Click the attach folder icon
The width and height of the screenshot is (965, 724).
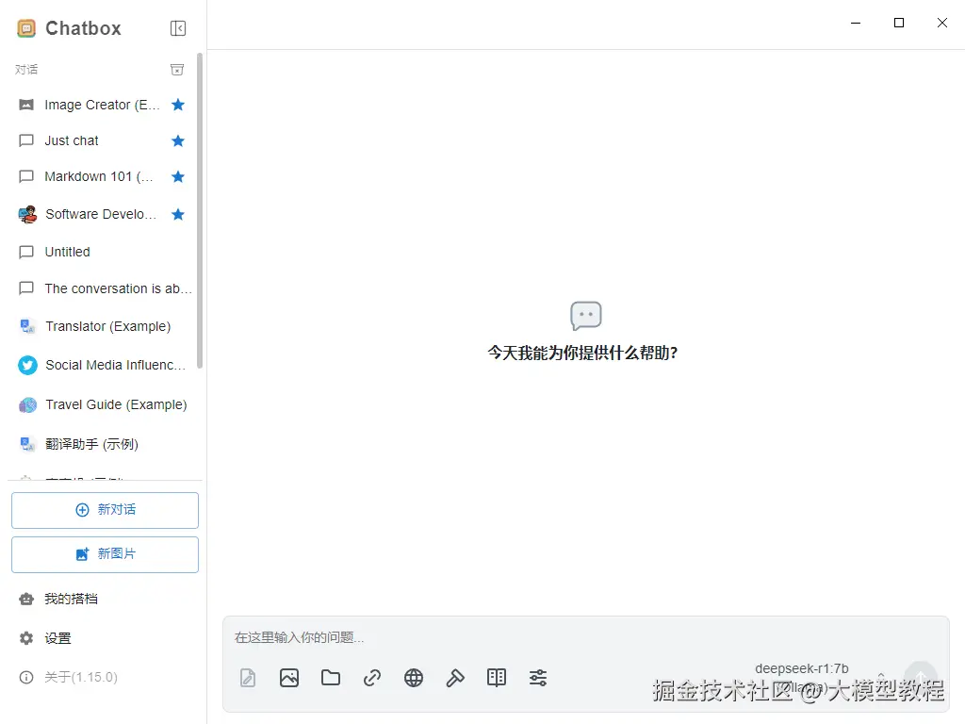pos(331,678)
